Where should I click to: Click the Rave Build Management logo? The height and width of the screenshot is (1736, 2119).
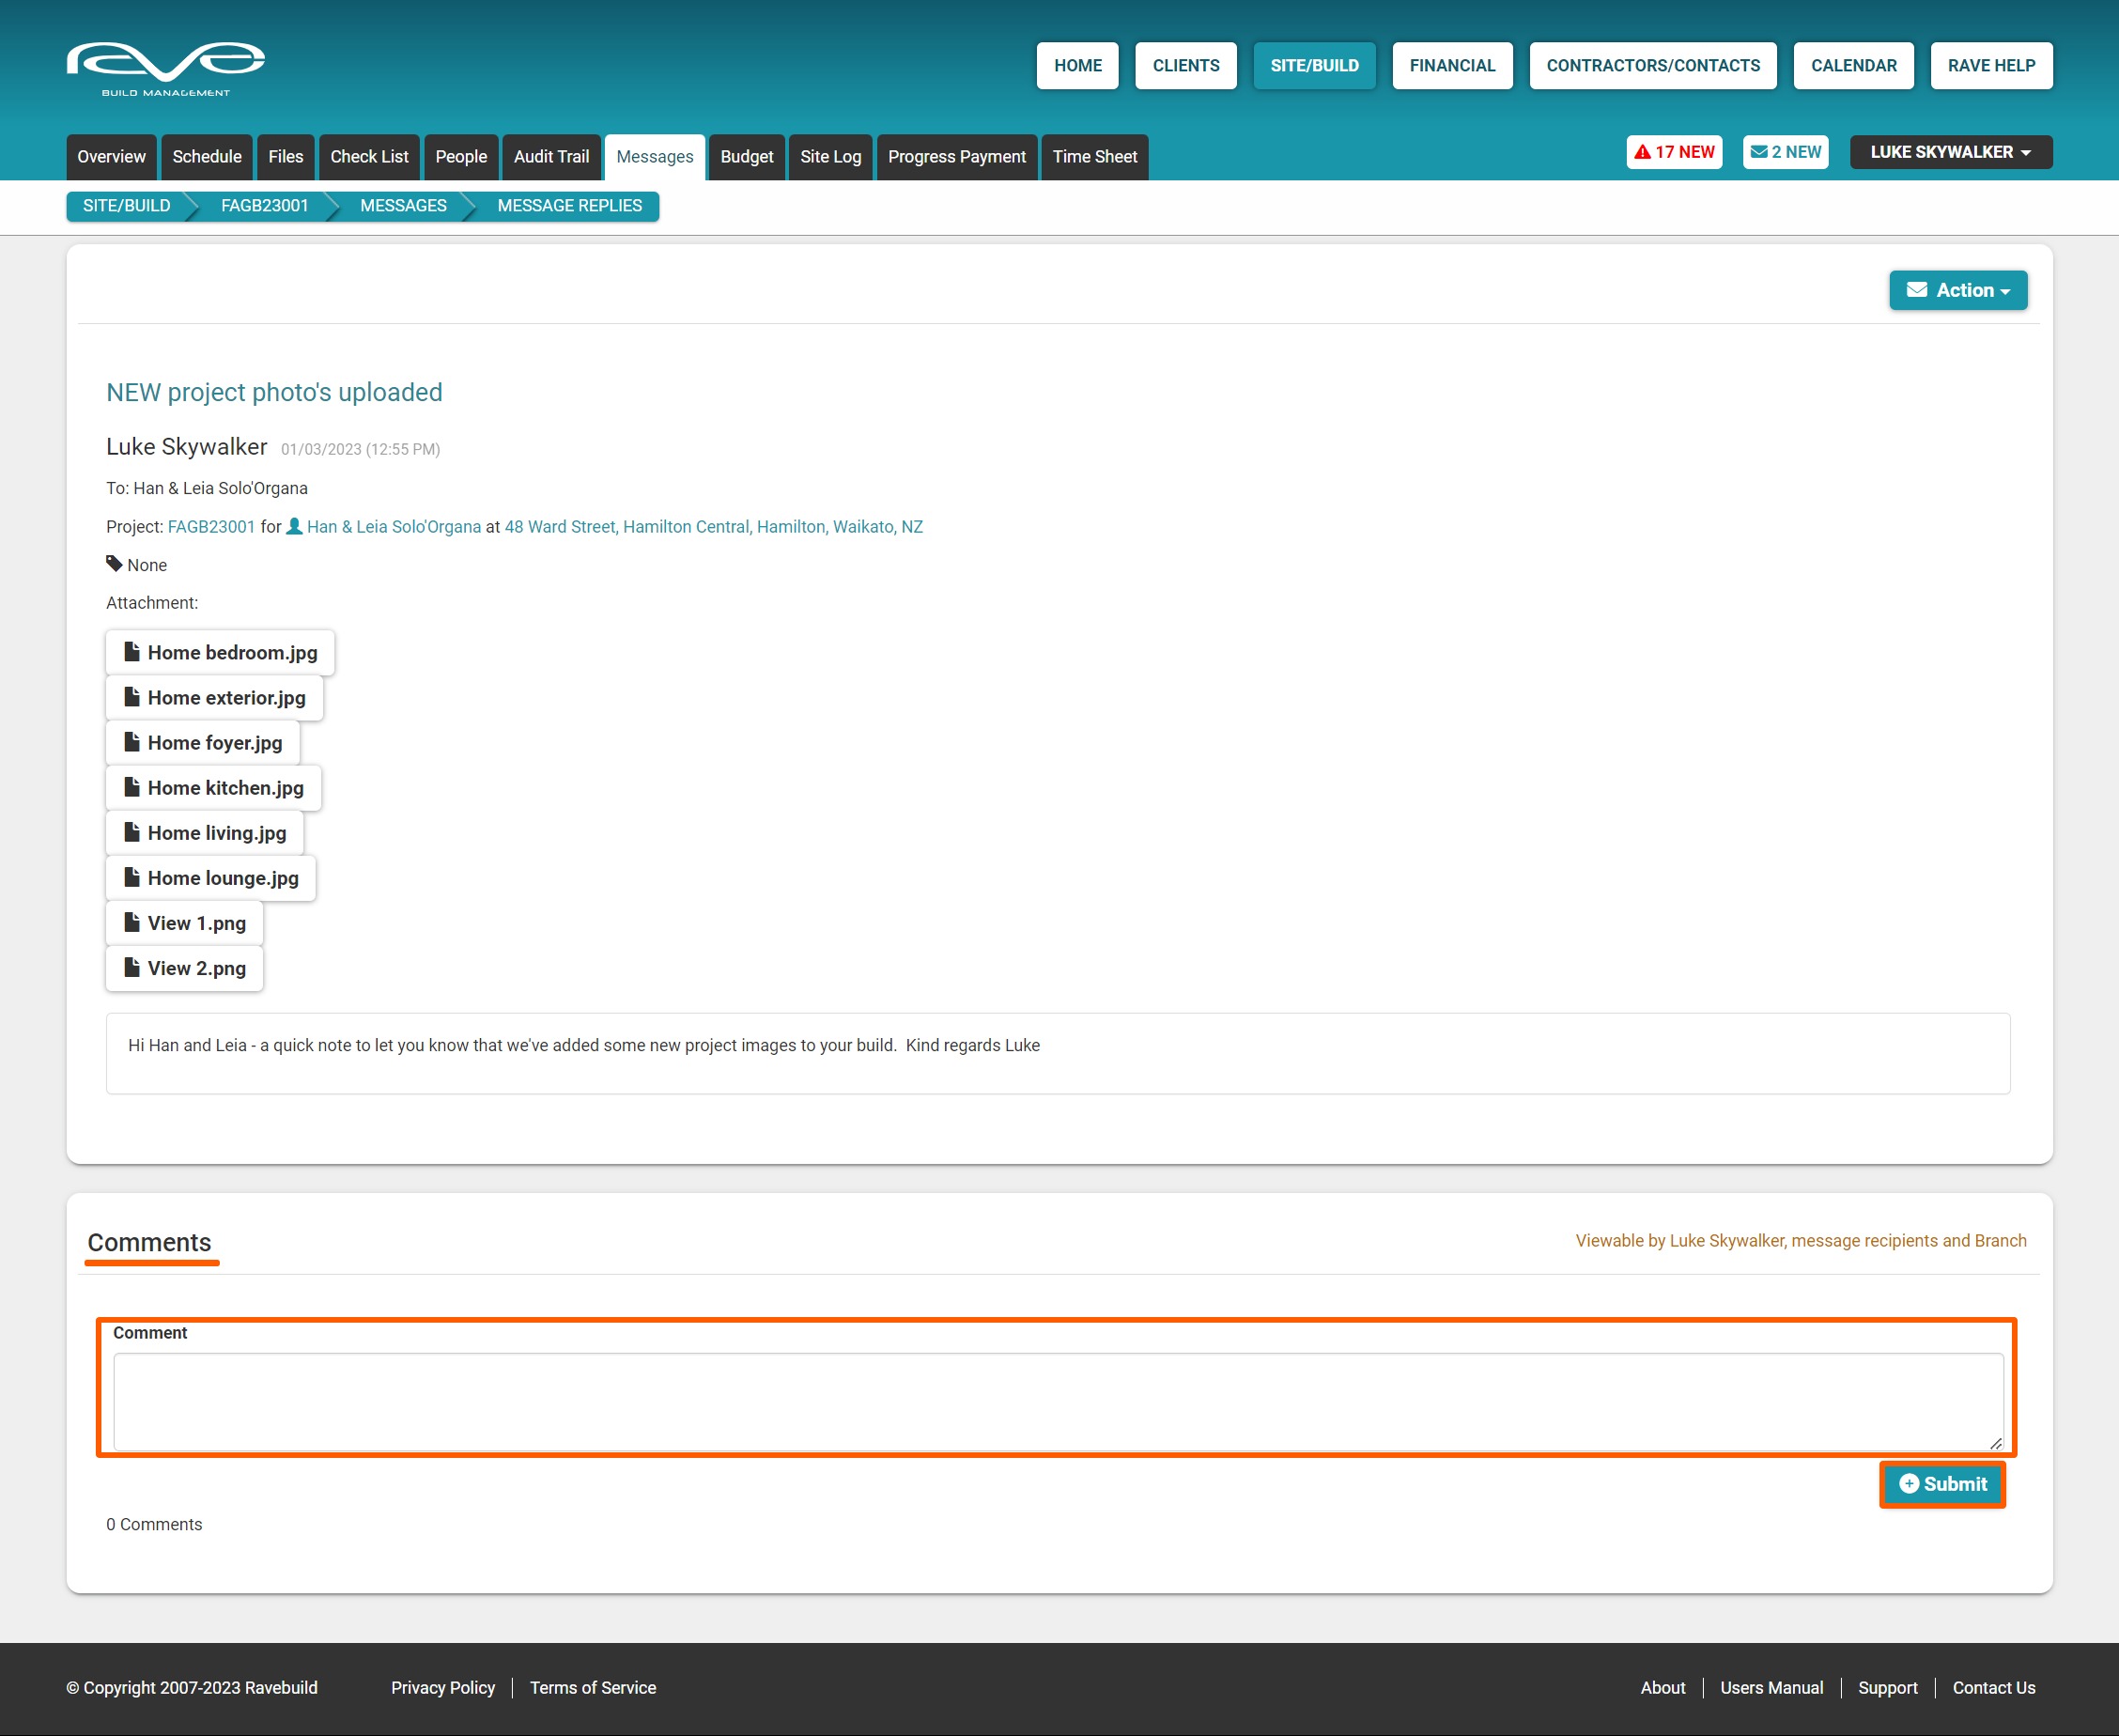point(165,68)
